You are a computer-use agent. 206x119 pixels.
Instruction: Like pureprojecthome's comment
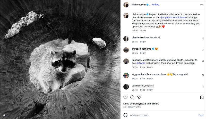click(x=203, y=50)
